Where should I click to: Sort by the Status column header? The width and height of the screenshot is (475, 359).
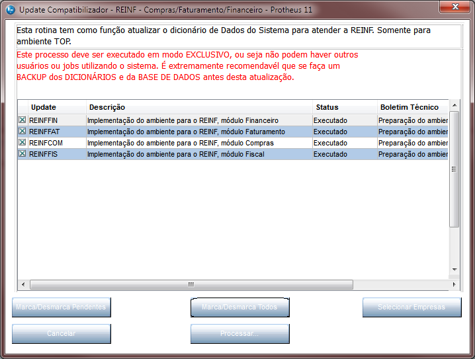click(x=345, y=107)
